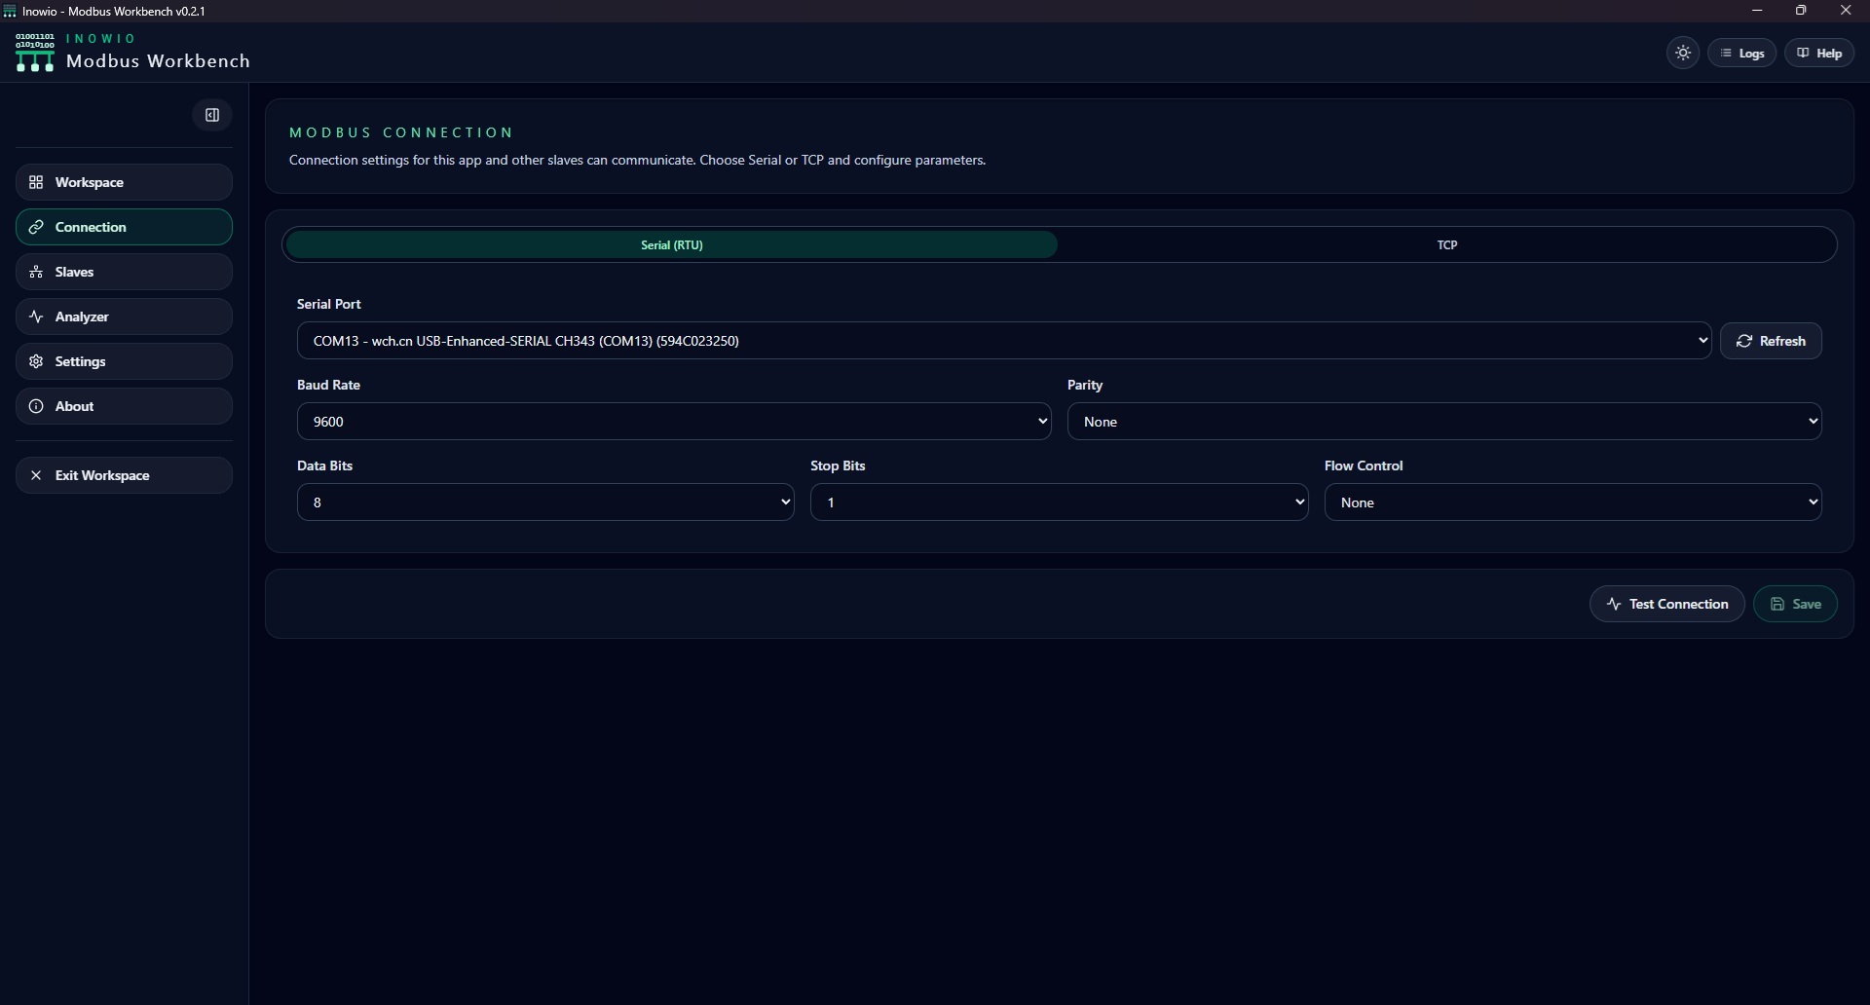This screenshot has height=1005, width=1870.
Task: Click the "Flow Control" label
Action: [x=1364, y=465]
